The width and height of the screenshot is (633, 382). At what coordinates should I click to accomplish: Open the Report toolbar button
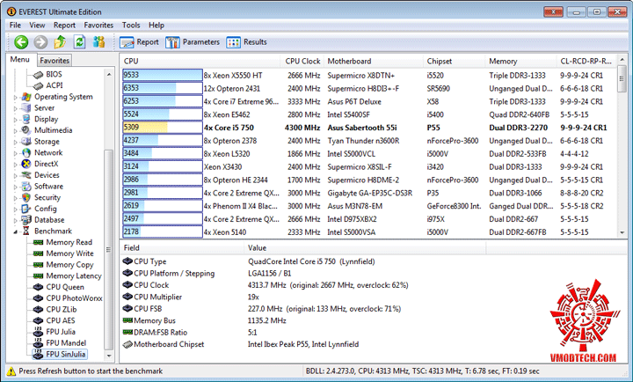click(139, 42)
